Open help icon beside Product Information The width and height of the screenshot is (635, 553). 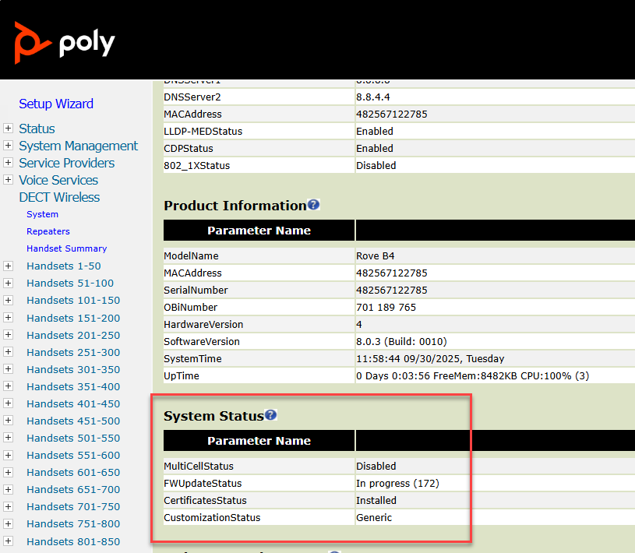pos(313,205)
